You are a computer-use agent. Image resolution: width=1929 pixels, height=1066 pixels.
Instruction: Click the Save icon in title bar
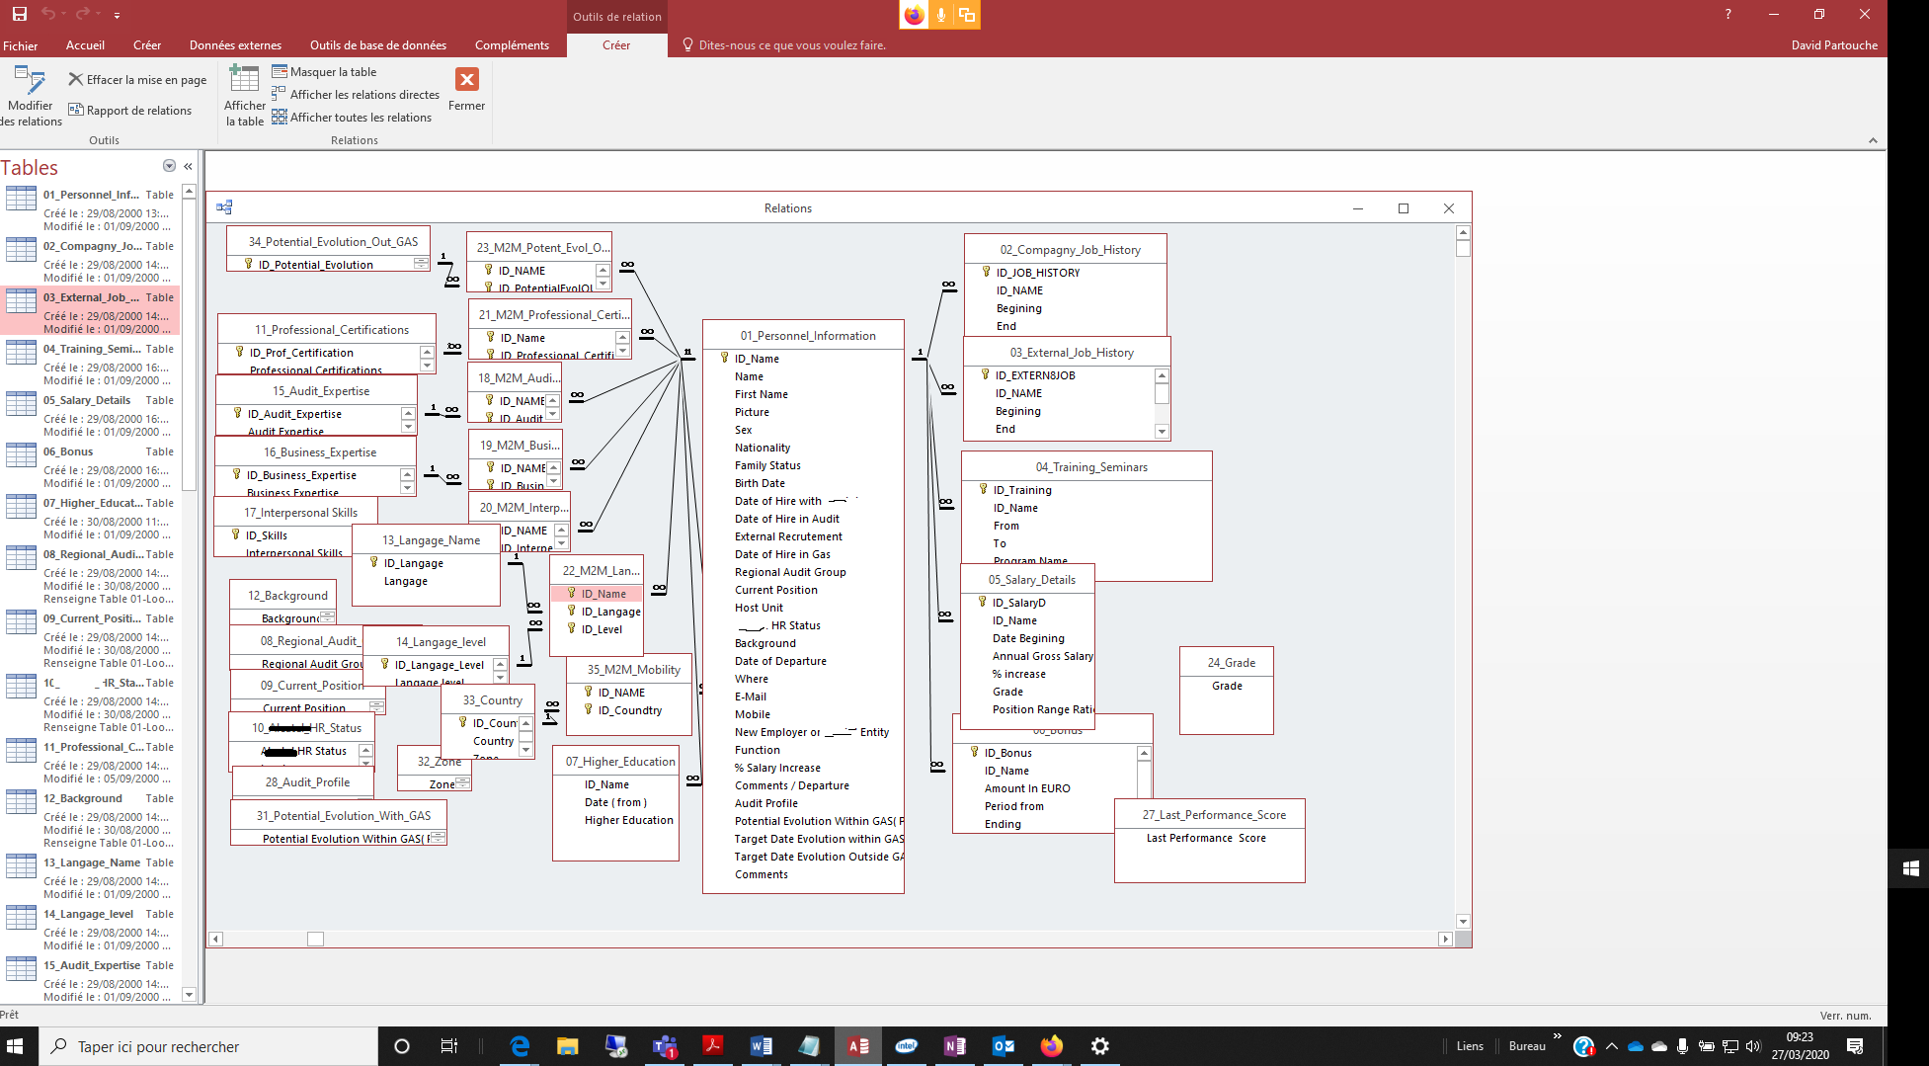pyautogui.click(x=19, y=14)
